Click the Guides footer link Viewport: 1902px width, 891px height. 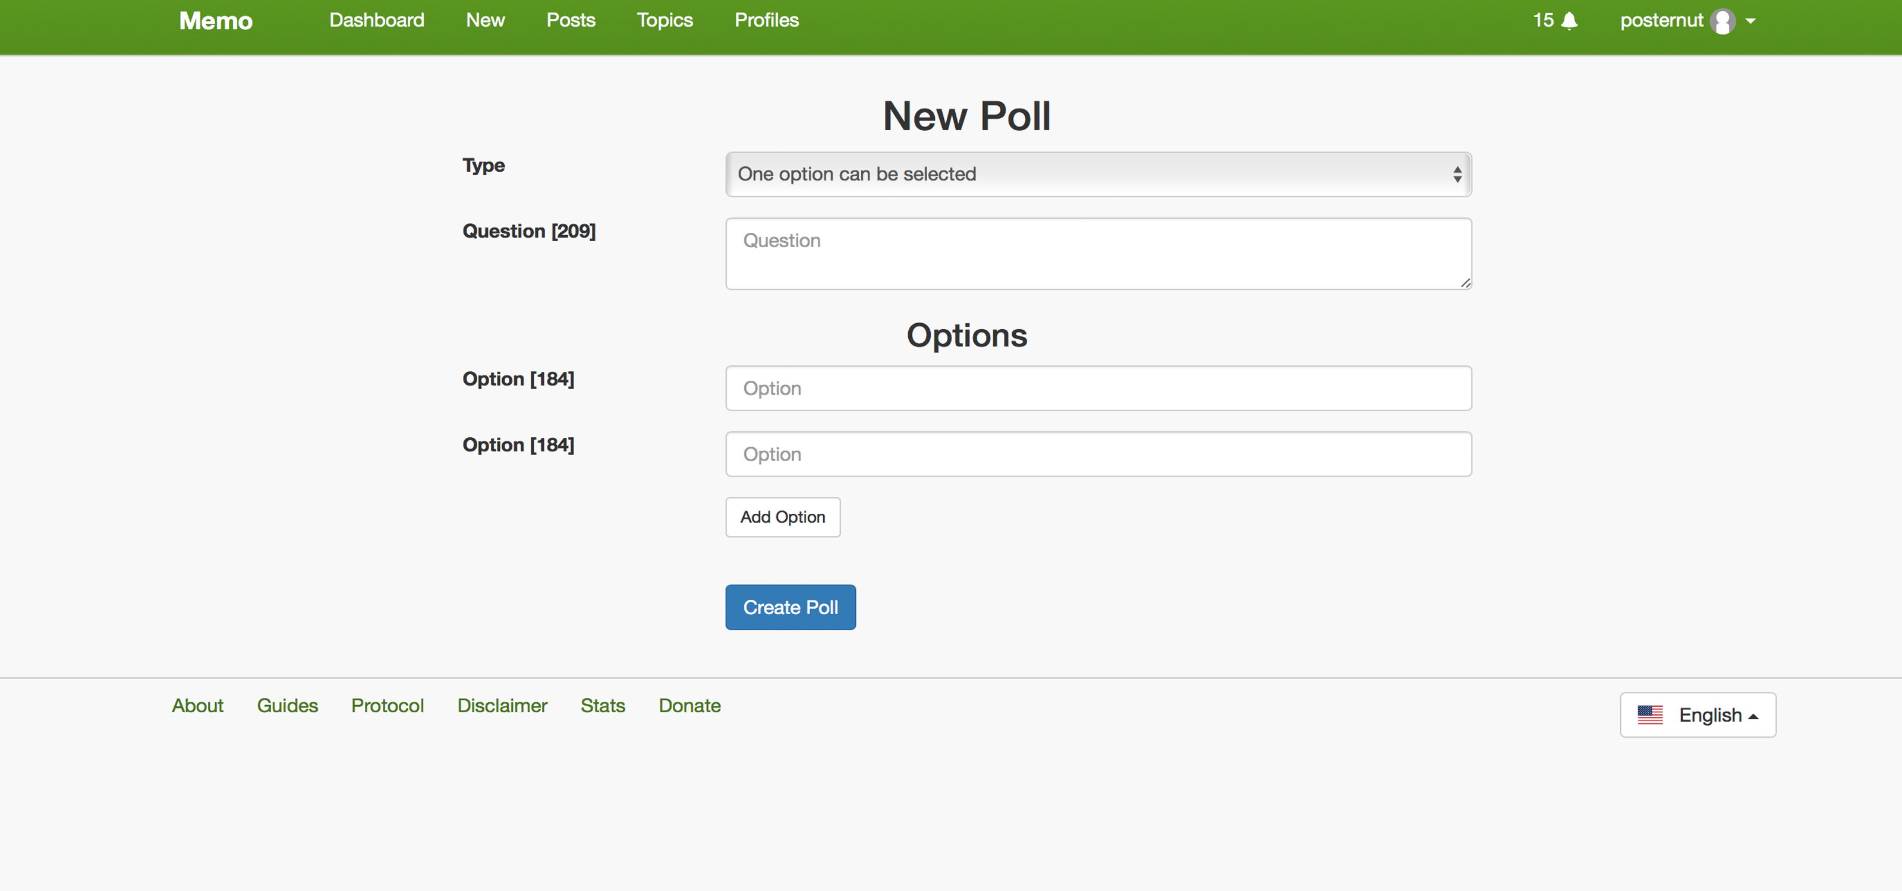point(288,704)
